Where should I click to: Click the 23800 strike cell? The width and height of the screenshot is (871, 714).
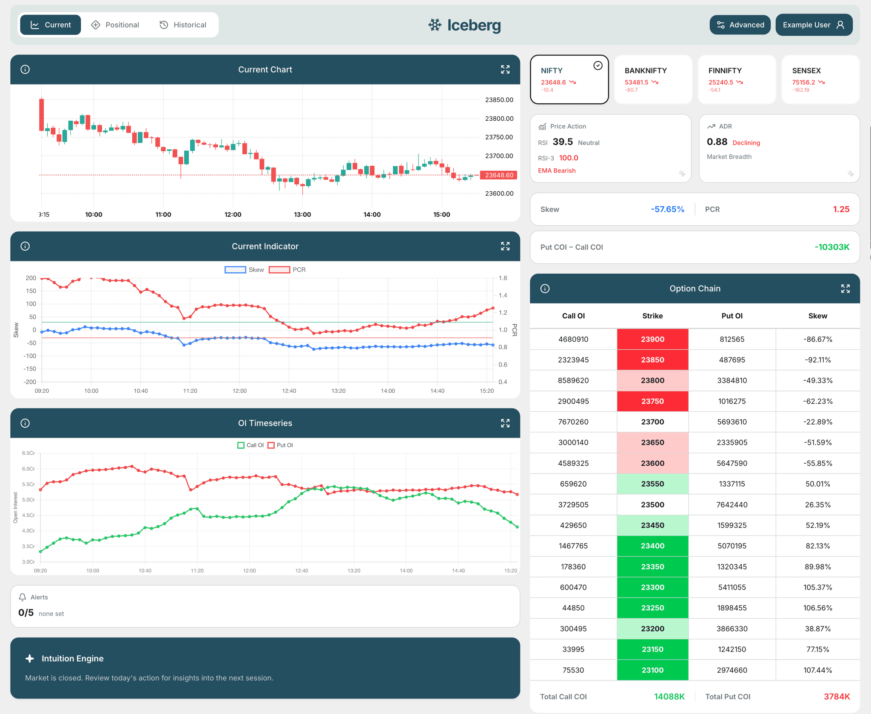652,380
